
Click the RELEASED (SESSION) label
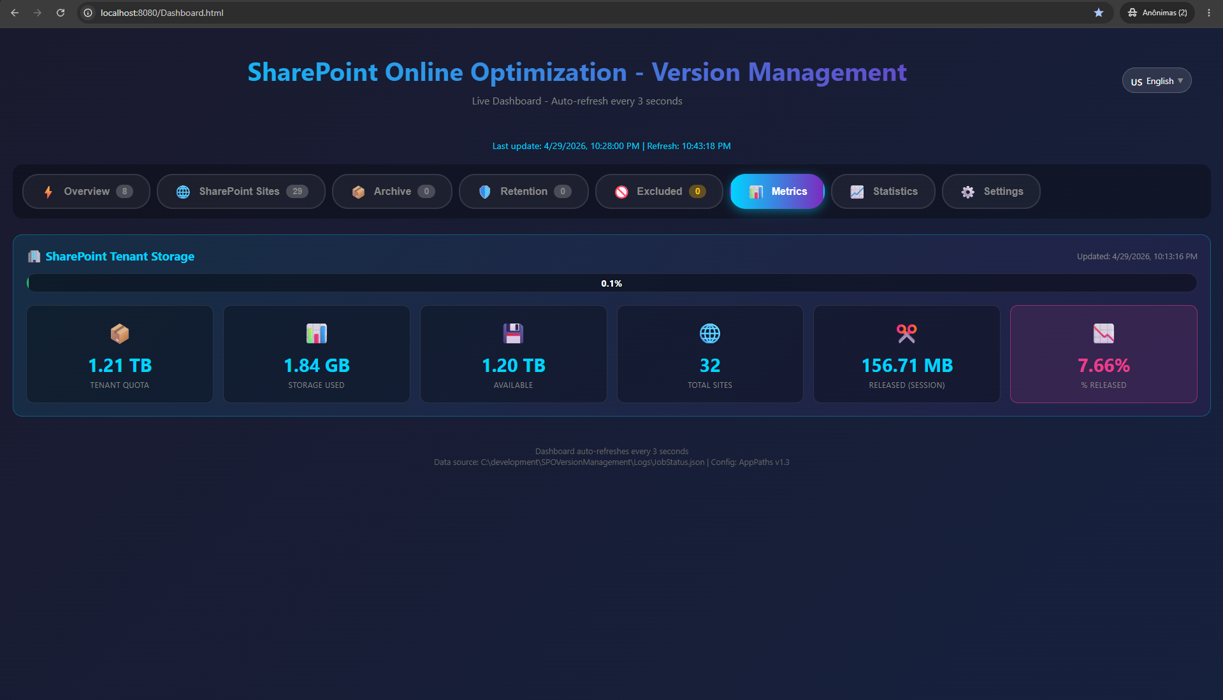[x=907, y=385]
